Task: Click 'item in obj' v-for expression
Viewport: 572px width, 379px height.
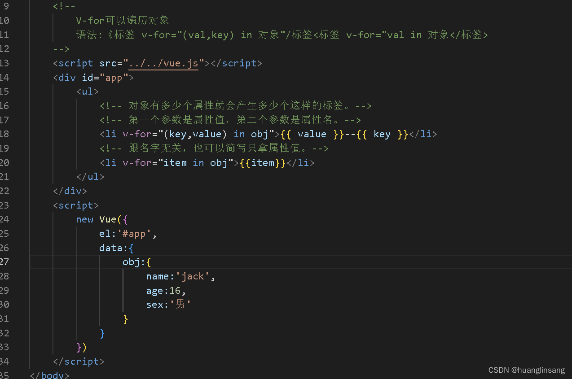Action: (195, 163)
